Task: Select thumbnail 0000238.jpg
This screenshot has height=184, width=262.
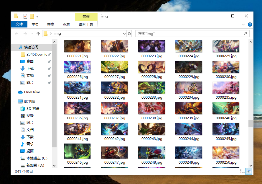Action: pyautogui.click(x=151, y=108)
